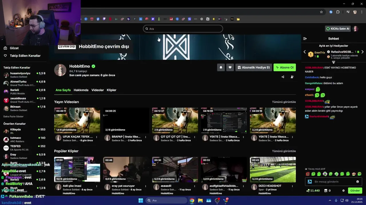Open TESFED EA Sports FC 26 channel
The height and width of the screenshot is (205, 366).
tap(24, 148)
